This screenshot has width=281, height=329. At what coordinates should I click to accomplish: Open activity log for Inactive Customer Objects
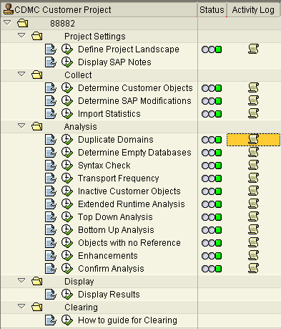253,191
